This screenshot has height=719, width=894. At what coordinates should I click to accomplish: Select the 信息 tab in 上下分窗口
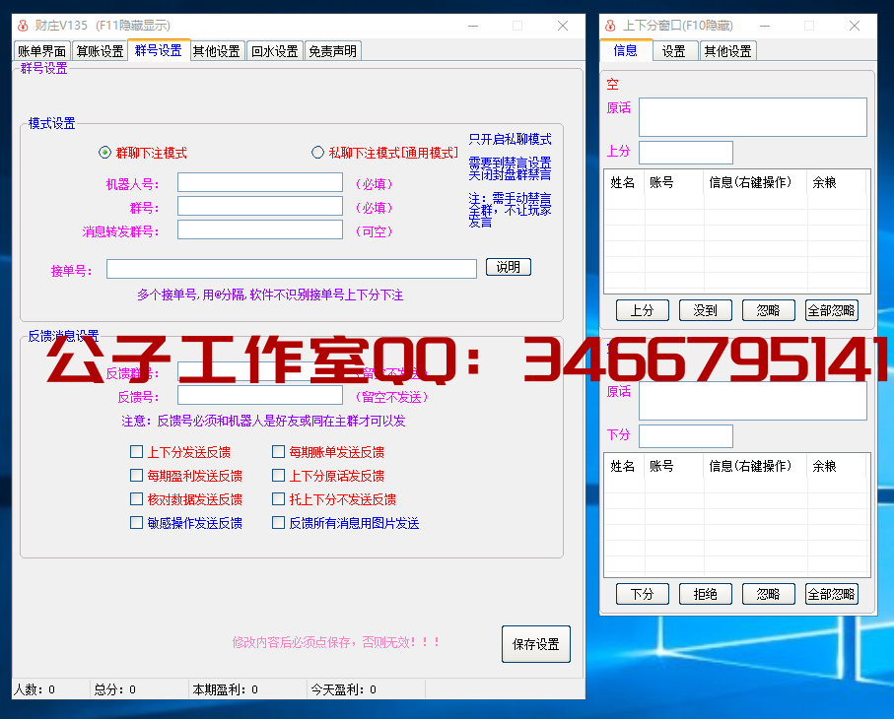pyautogui.click(x=626, y=50)
